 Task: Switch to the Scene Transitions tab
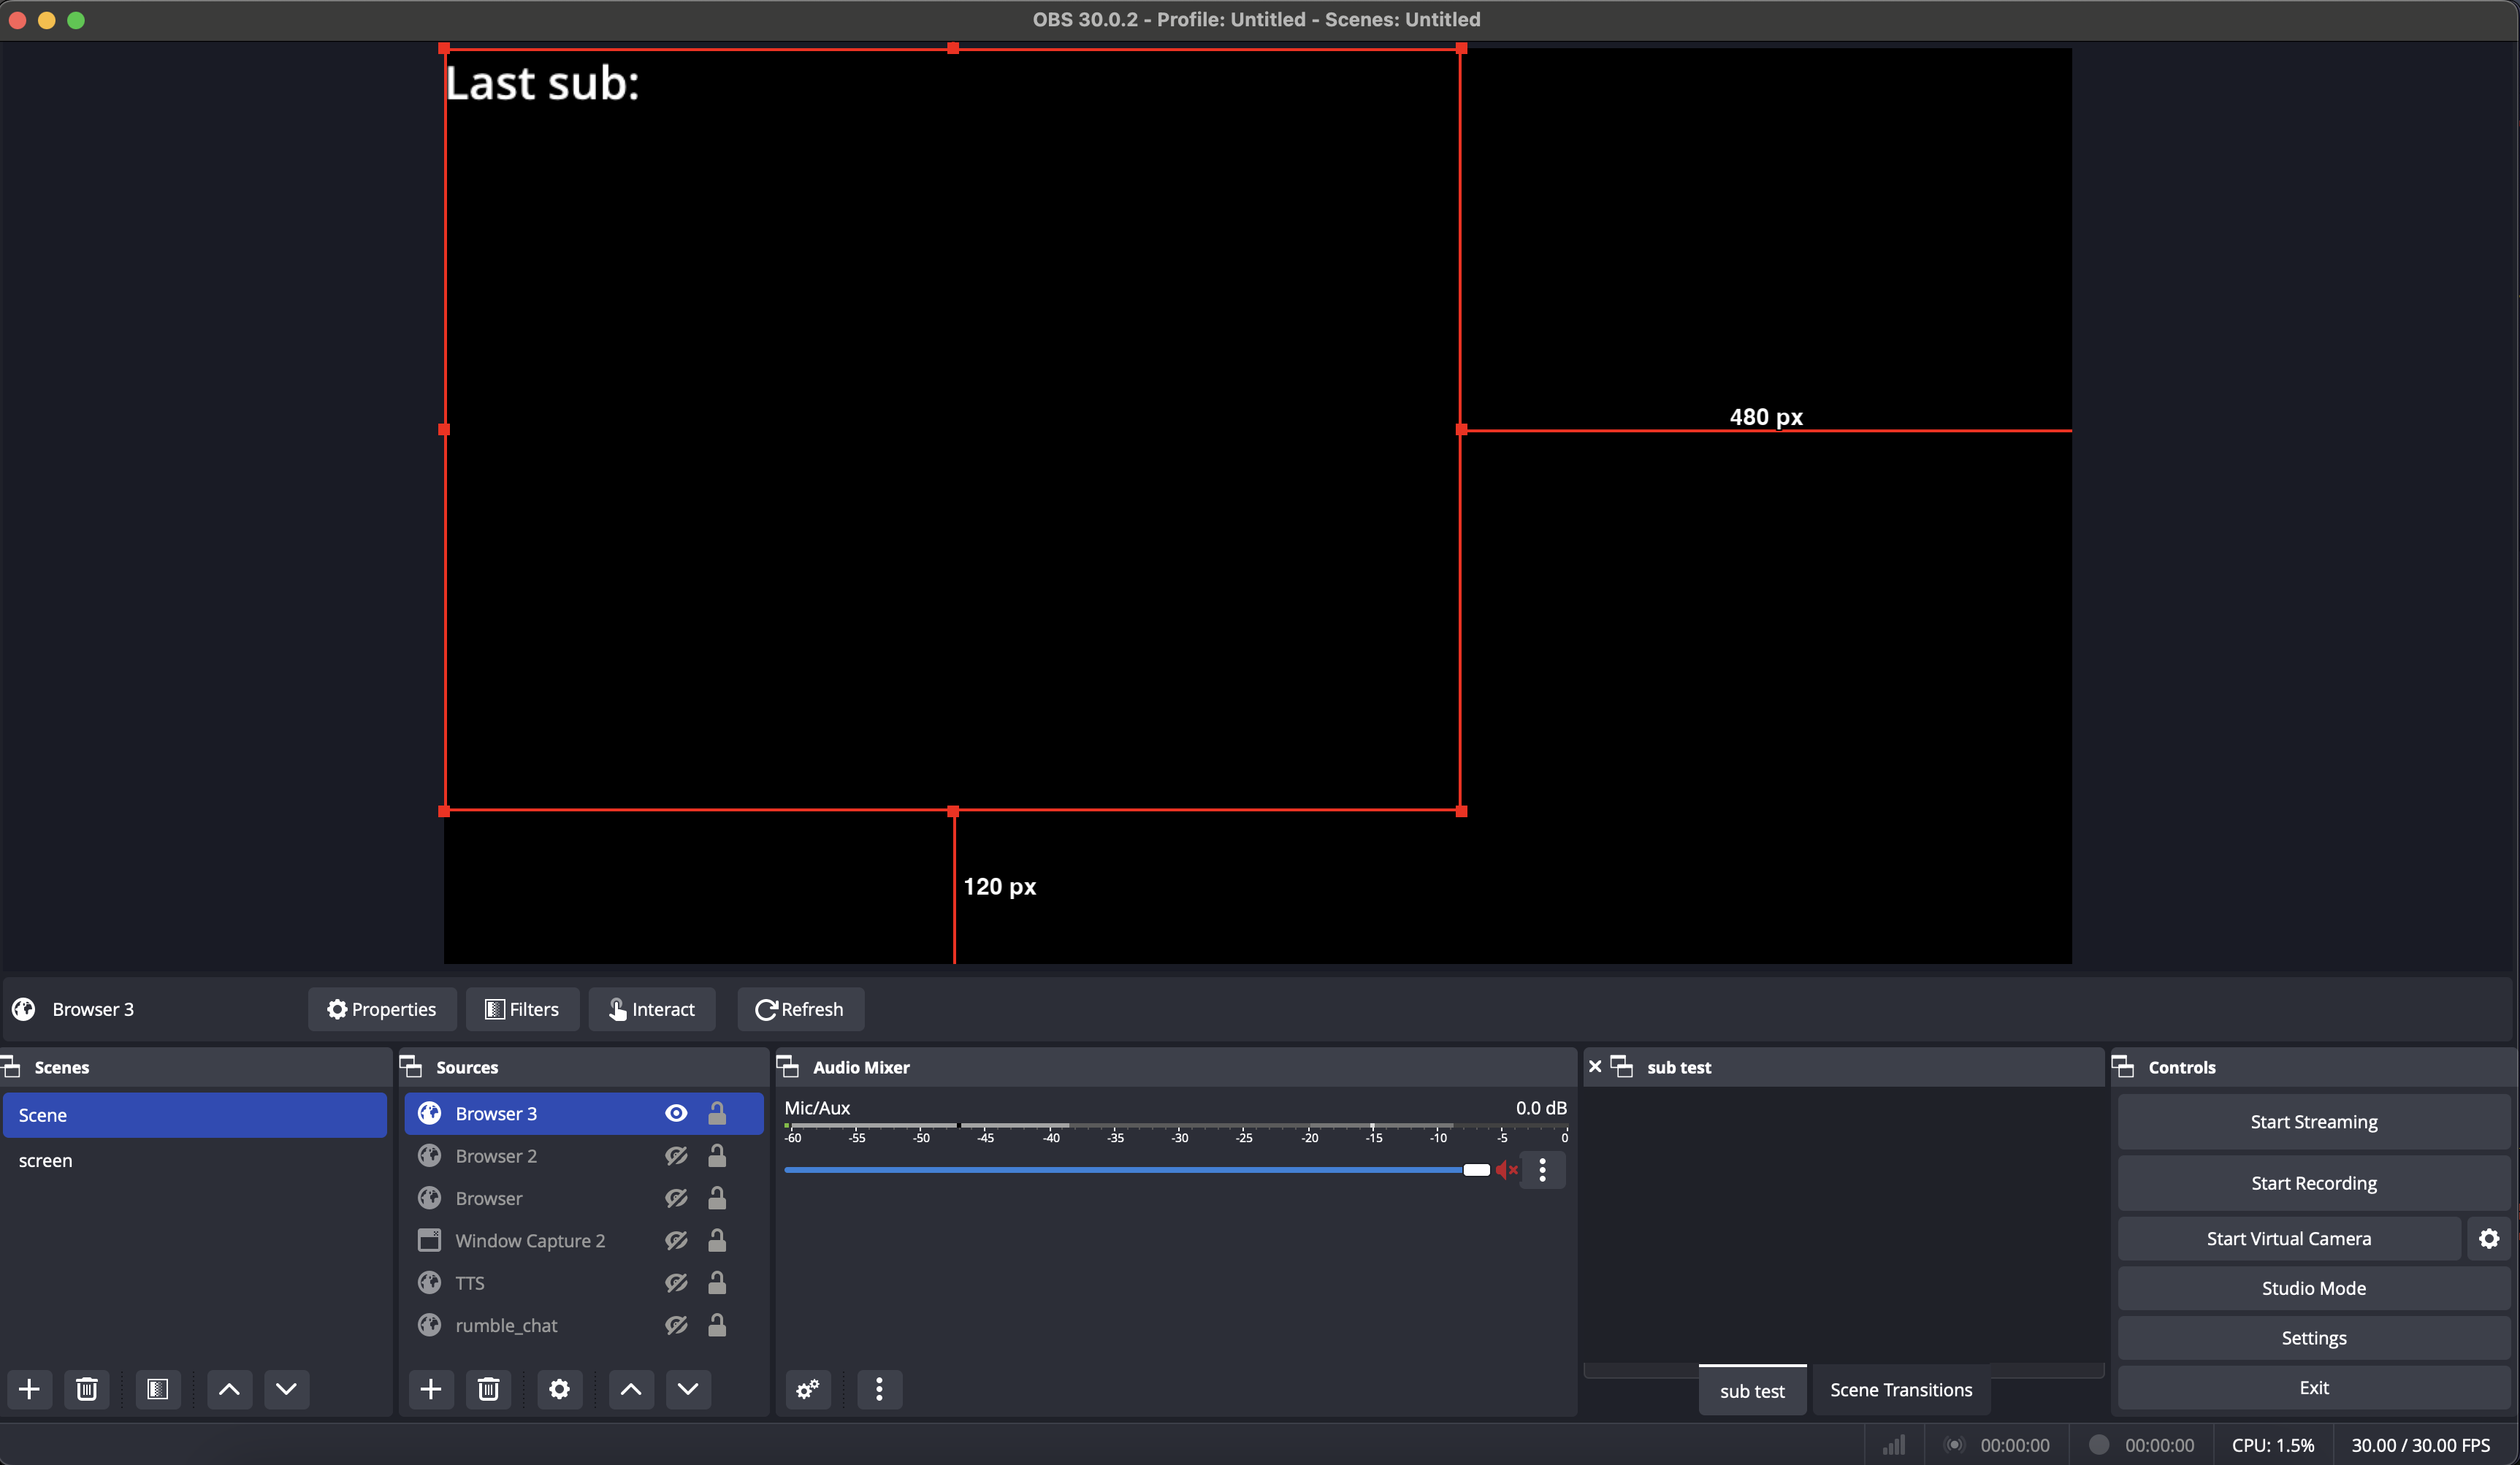click(x=1901, y=1390)
